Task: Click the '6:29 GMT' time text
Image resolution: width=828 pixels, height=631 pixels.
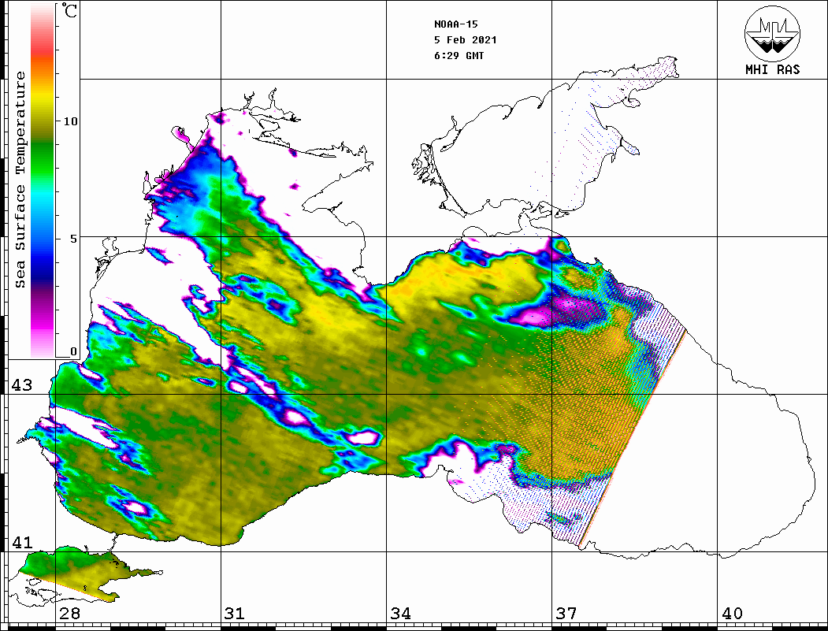Action: coord(459,56)
